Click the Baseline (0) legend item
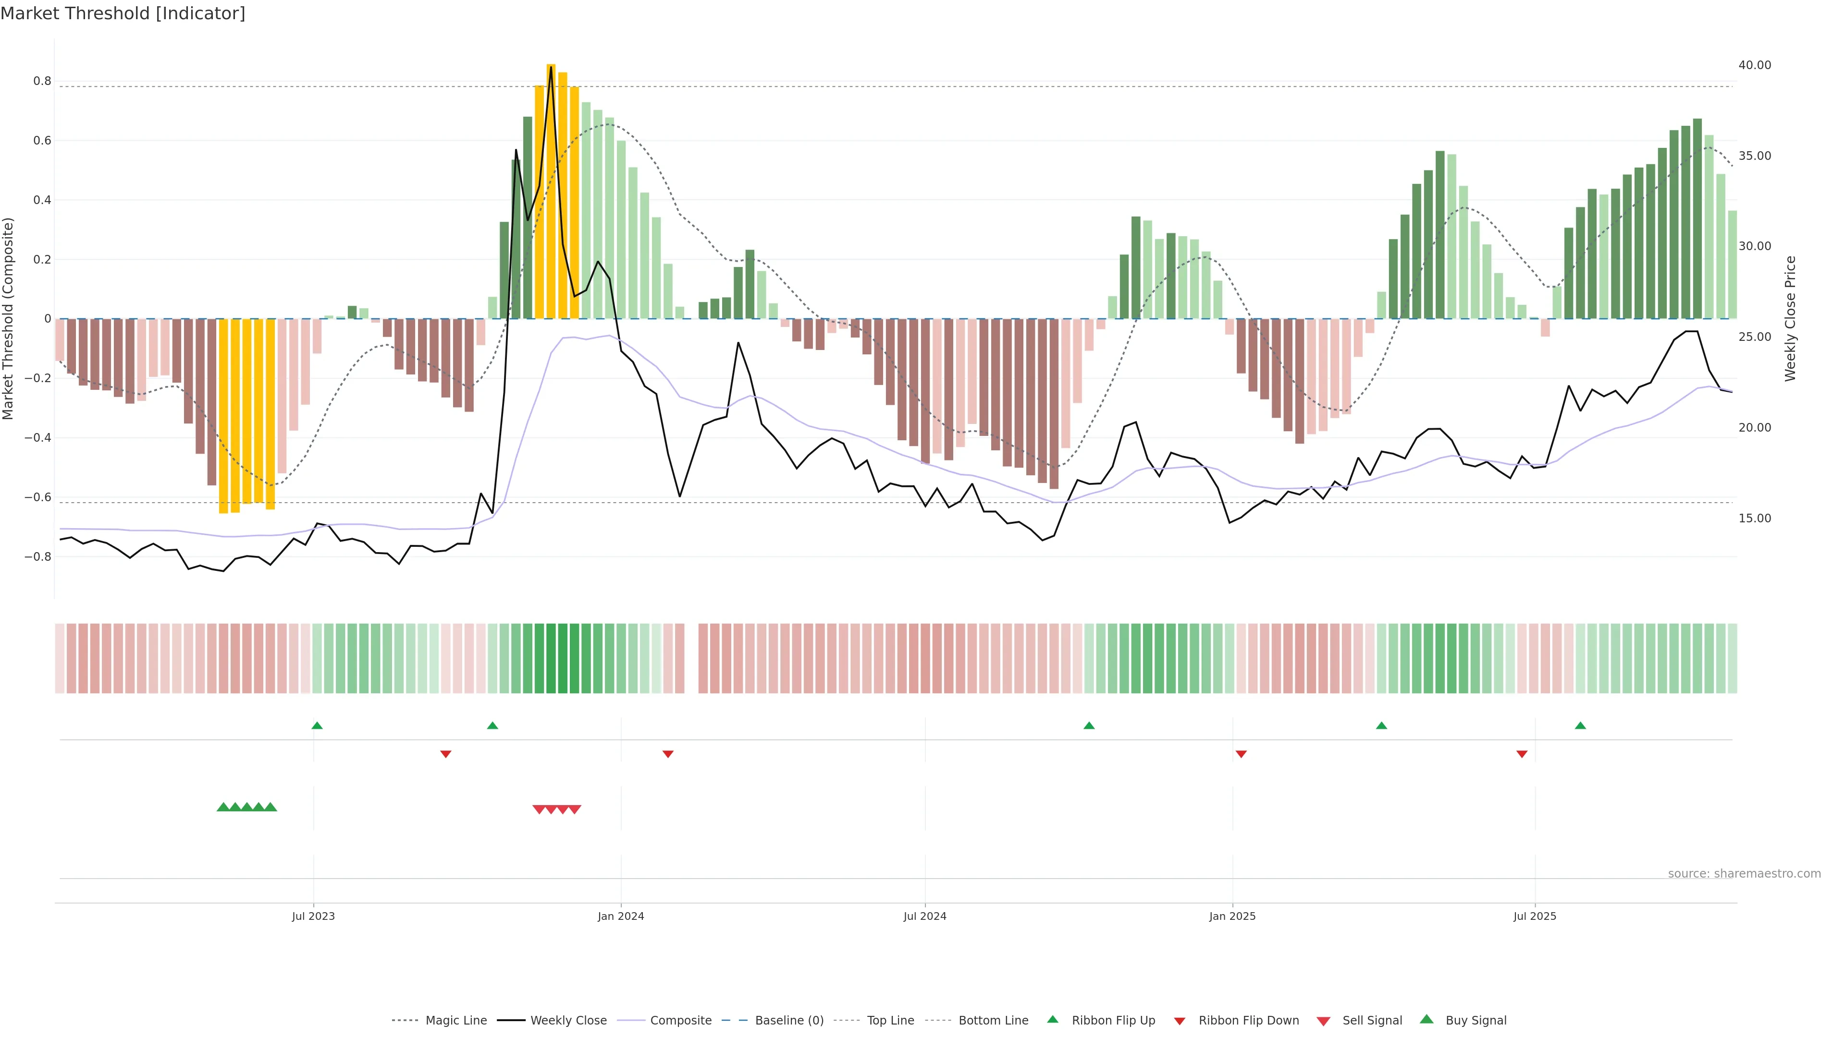Image resolution: width=1845 pixels, height=1037 pixels. (x=788, y=1020)
